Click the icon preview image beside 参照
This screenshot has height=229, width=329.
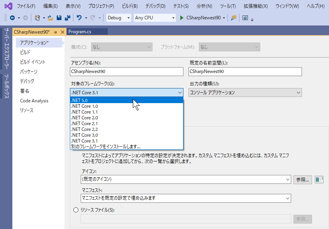coord(319,180)
